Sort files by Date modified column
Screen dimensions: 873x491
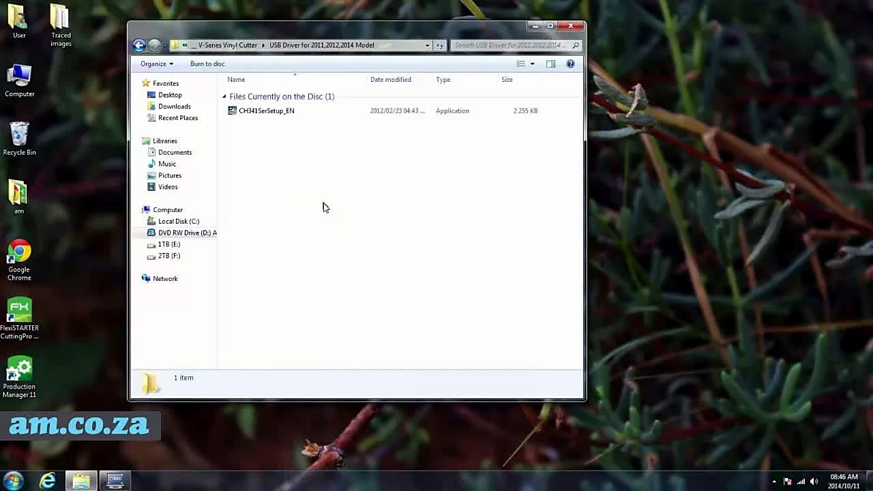391,80
